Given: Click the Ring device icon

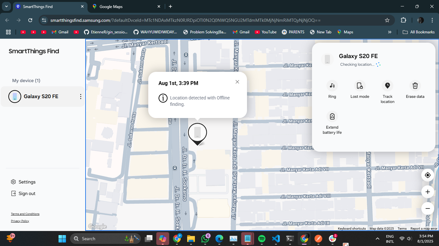Looking at the screenshot, I should (x=332, y=86).
